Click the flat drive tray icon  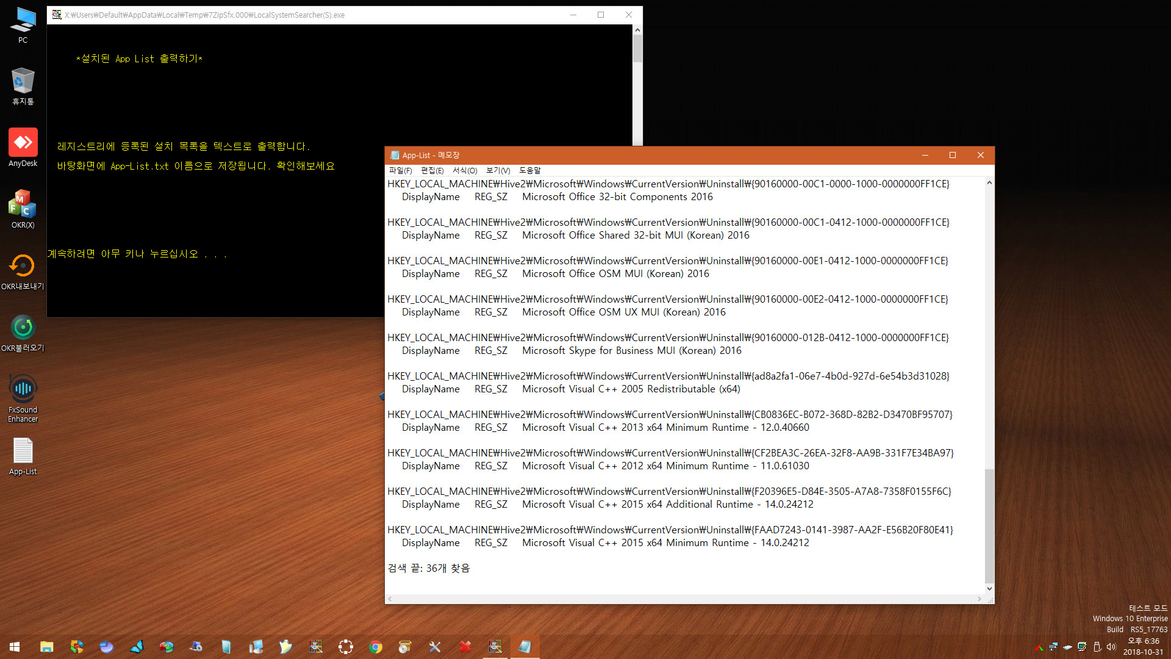click(1067, 647)
